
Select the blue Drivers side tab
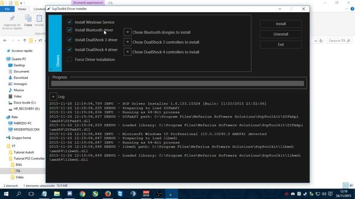coord(55,43)
